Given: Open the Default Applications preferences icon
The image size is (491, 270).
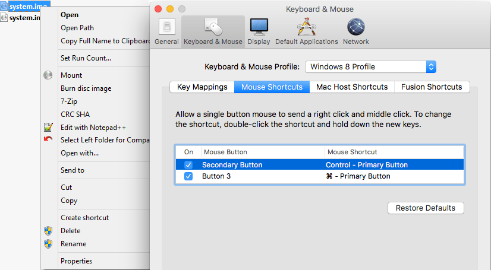Looking at the screenshot, I should coord(306,27).
